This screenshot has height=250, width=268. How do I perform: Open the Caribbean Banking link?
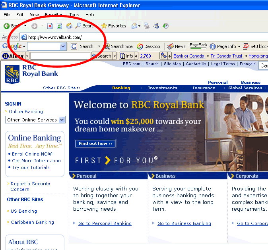[x=32, y=222]
